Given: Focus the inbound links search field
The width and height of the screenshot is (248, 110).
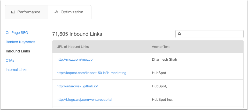Looking at the screenshot, I should pyautogui.click(x=210, y=34).
